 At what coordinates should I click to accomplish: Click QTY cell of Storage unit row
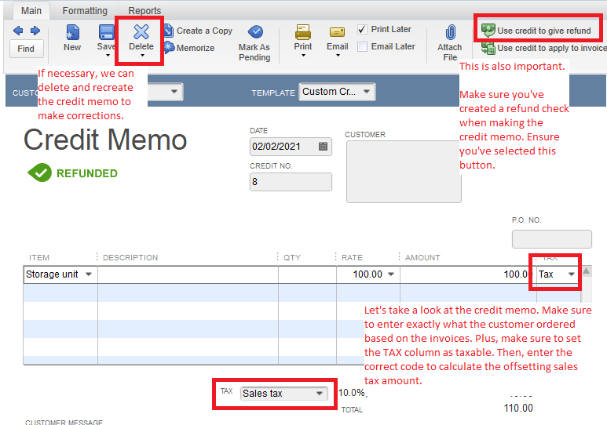click(307, 274)
